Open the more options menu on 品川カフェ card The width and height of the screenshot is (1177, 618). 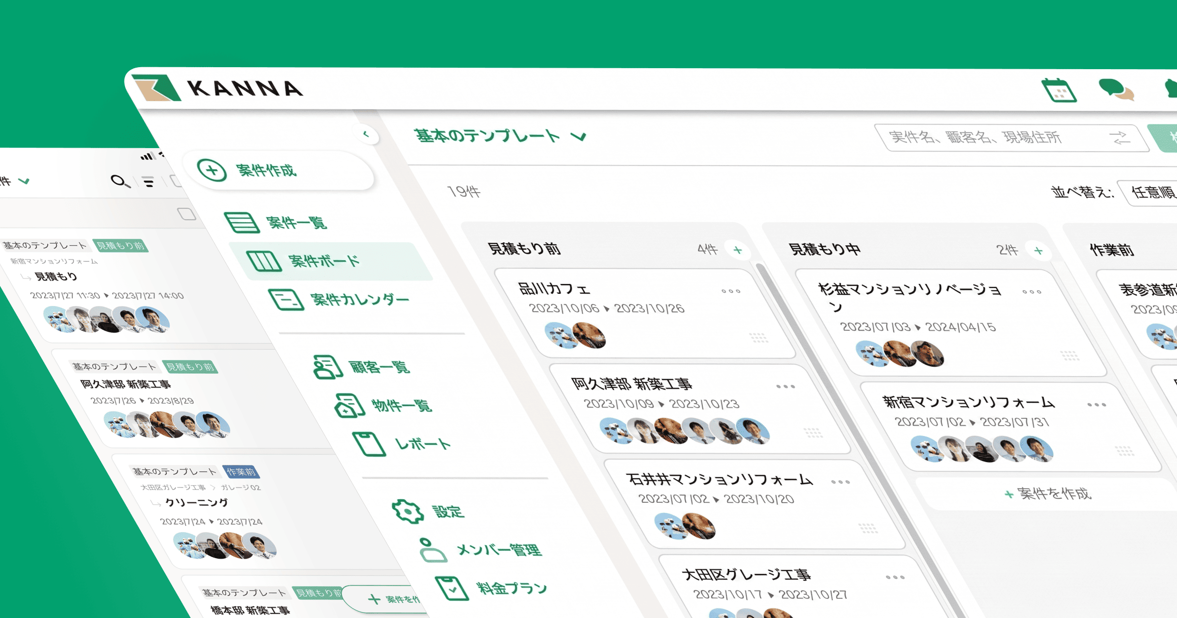click(x=731, y=291)
